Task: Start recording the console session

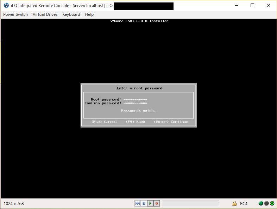Action: [157, 203]
